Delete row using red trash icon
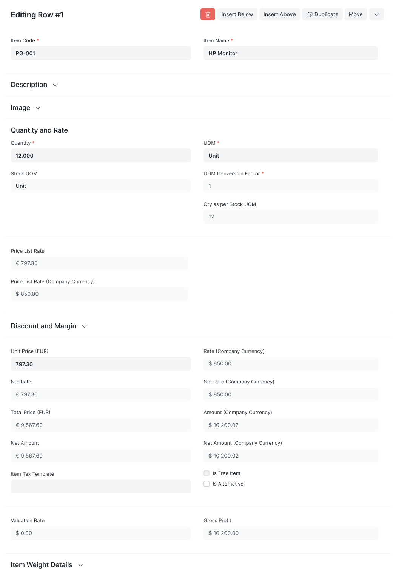 pyautogui.click(x=208, y=14)
